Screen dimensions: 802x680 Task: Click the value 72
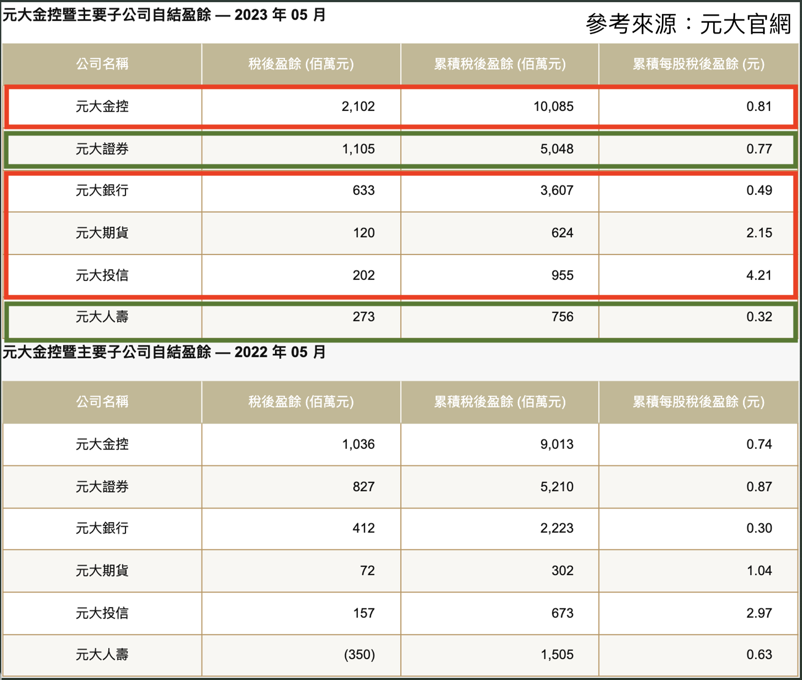(x=368, y=571)
